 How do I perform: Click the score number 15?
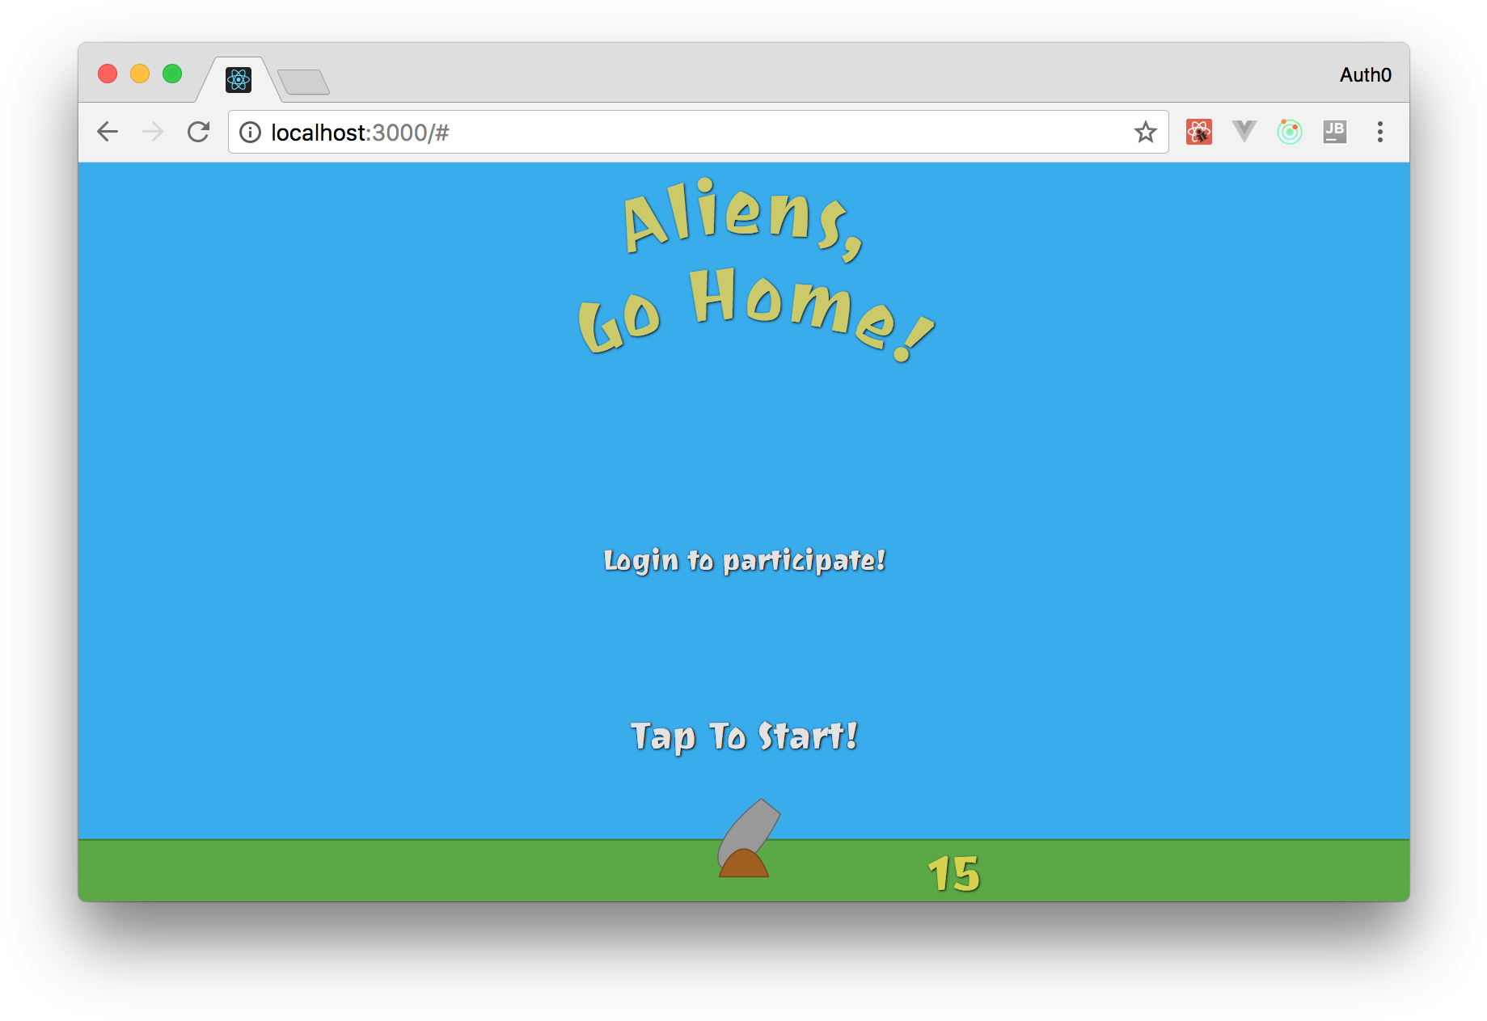954,872
